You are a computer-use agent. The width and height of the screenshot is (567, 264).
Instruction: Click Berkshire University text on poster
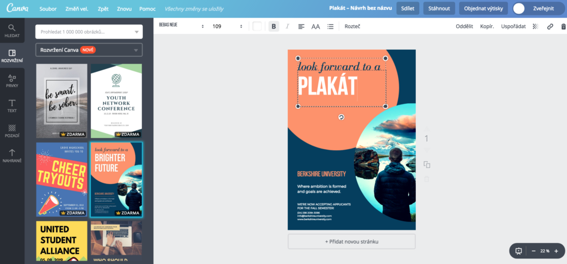point(322,174)
